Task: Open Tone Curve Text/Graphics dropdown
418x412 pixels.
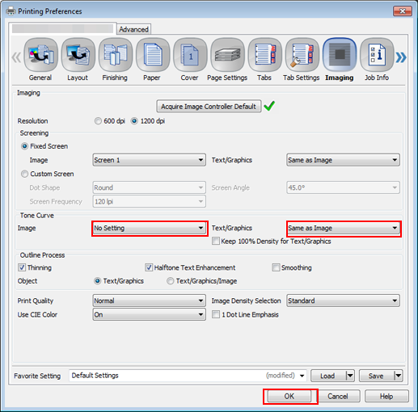Action: coord(343,228)
